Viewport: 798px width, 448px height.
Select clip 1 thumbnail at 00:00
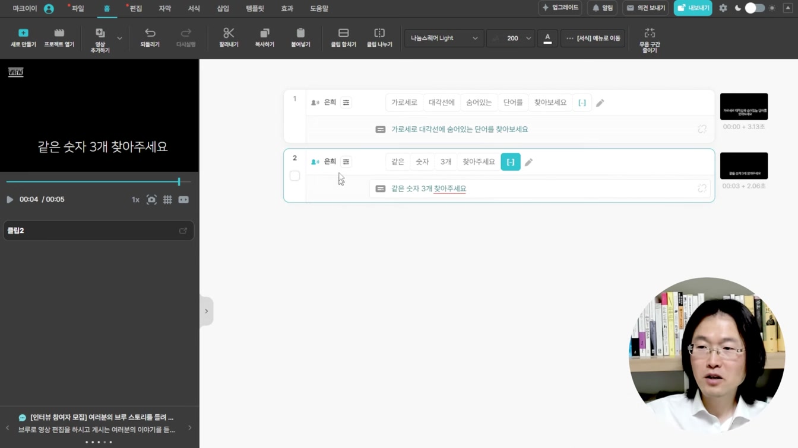point(744,107)
